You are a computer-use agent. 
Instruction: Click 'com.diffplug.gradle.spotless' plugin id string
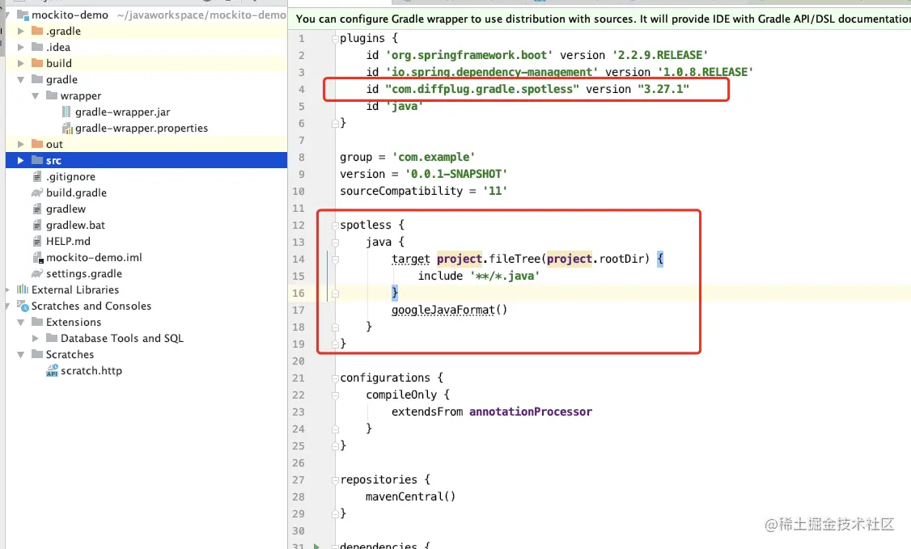coord(482,89)
